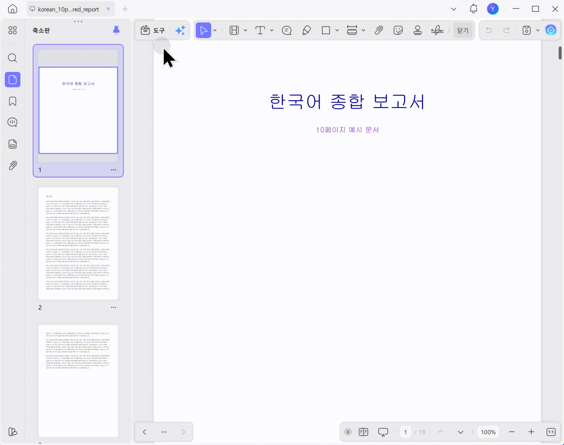This screenshot has width=564, height=445.
Task: Add a comment note bubble
Action: pyautogui.click(x=287, y=31)
